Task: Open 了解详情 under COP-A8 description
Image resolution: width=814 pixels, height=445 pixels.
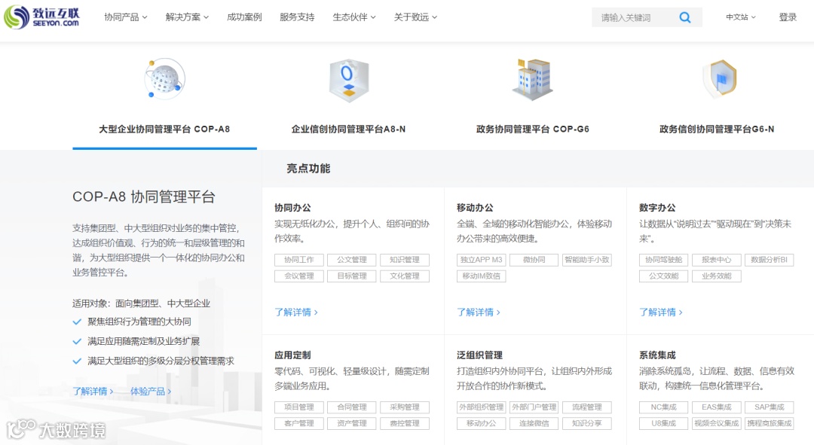Action: click(x=93, y=391)
